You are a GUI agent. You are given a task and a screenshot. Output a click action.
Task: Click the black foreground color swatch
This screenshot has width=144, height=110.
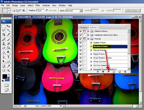[x=5, y=76]
